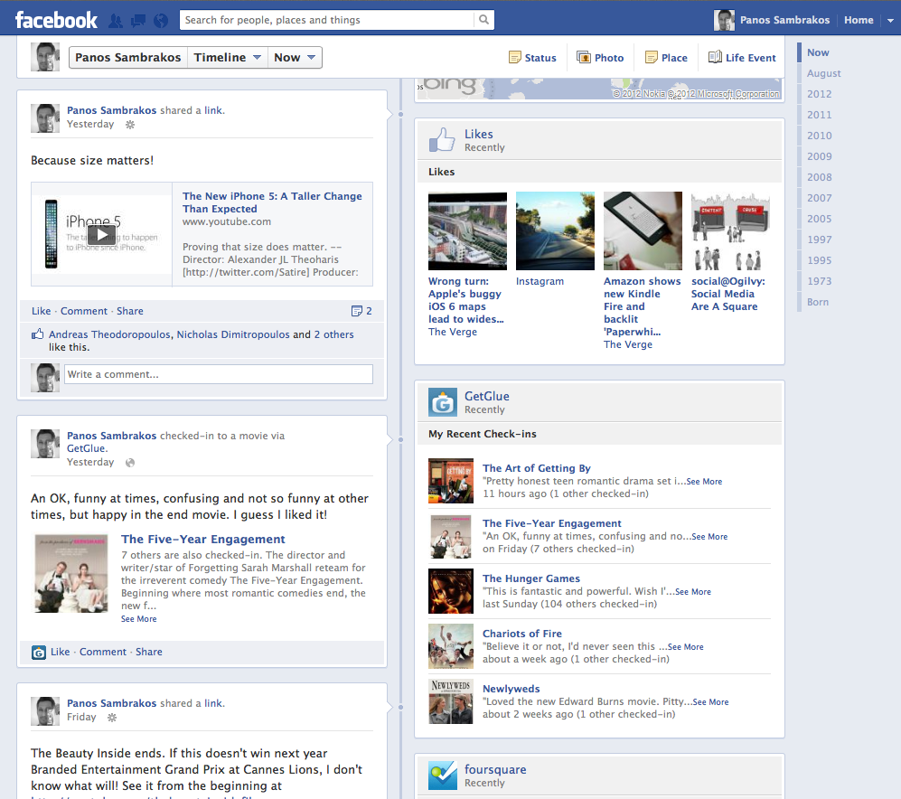The image size is (901, 799).
Task: Comment on the iPhone 5 post
Action: tap(84, 311)
